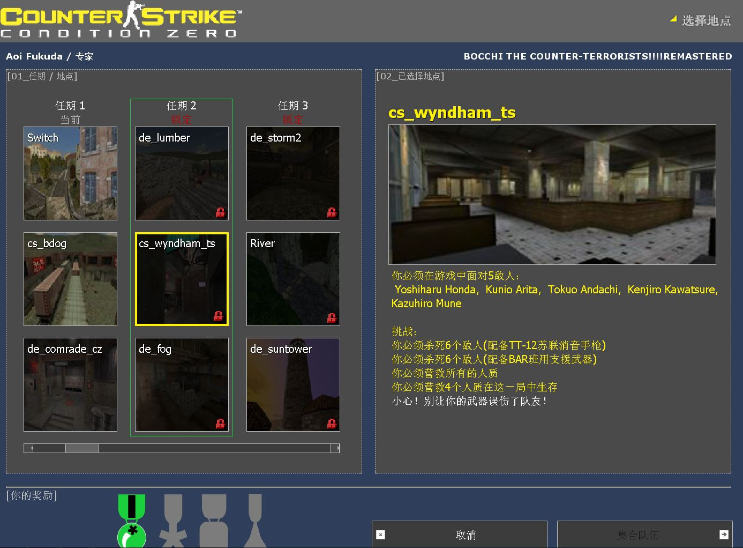Click the x icon inside the 取消 button
Image resolution: width=743 pixels, height=548 pixels.
coord(380,535)
